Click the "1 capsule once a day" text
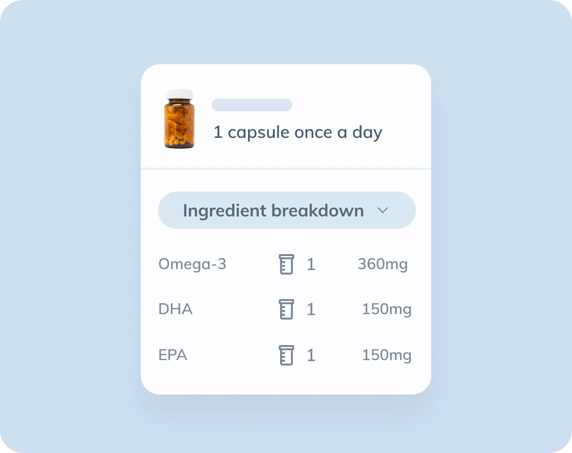Viewport: 572px width, 453px height. coord(298,132)
